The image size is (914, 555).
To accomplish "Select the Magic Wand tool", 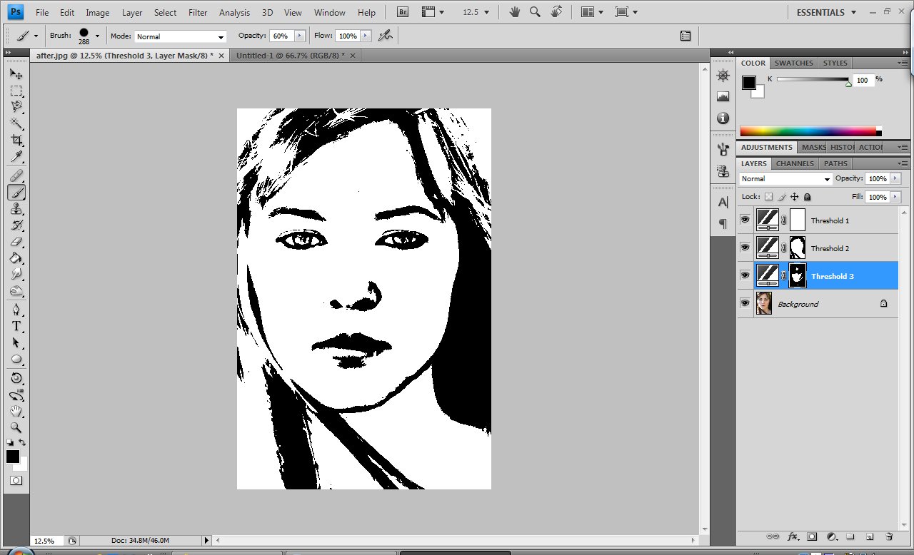I will (x=16, y=123).
